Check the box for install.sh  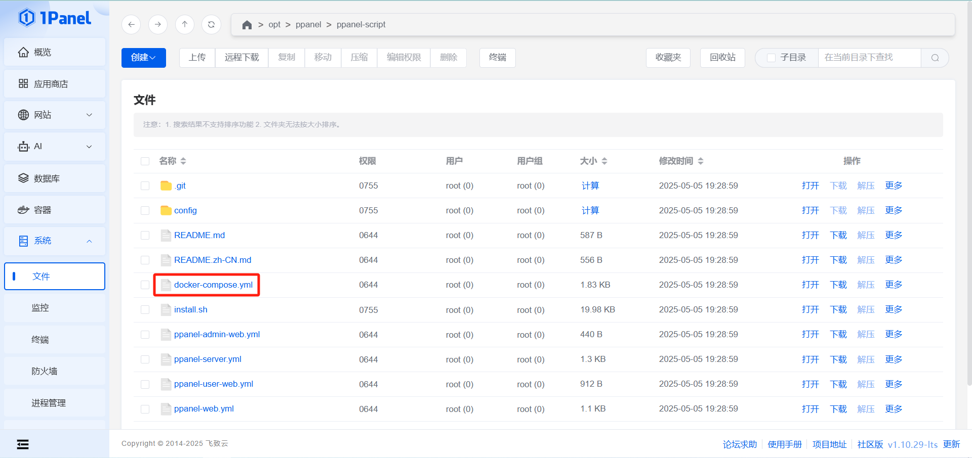point(145,309)
